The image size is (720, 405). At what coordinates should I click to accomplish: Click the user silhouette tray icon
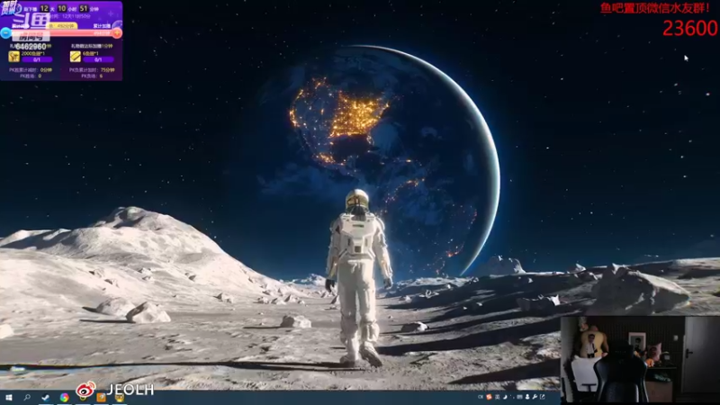(x=527, y=397)
